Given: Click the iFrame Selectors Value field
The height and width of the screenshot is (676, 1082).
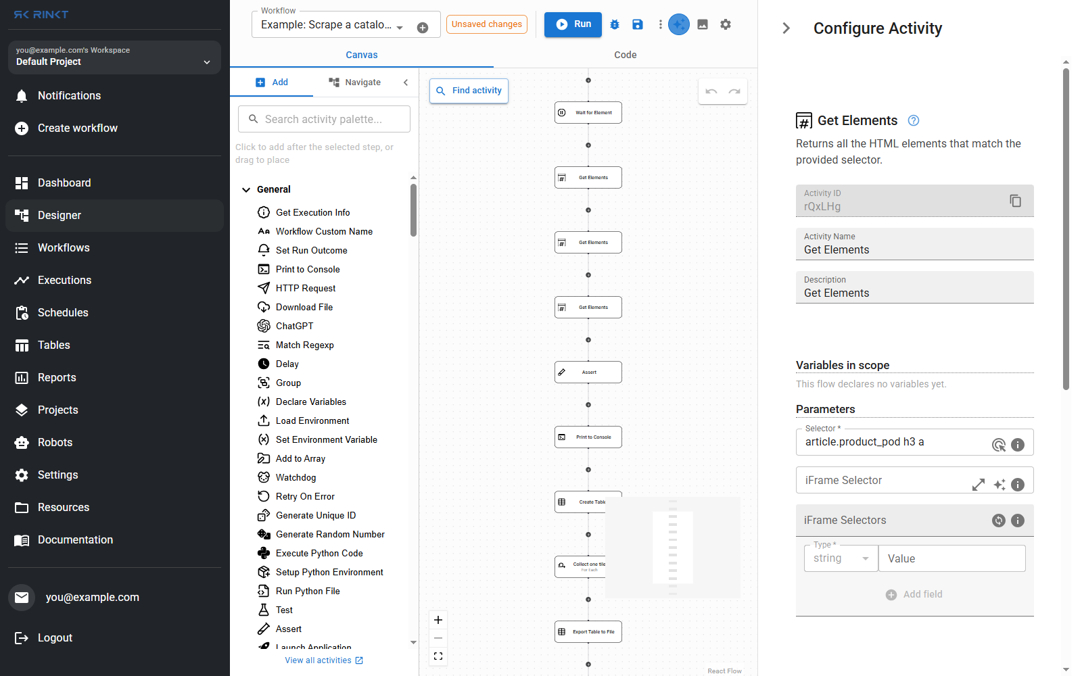Looking at the screenshot, I should coord(952,558).
